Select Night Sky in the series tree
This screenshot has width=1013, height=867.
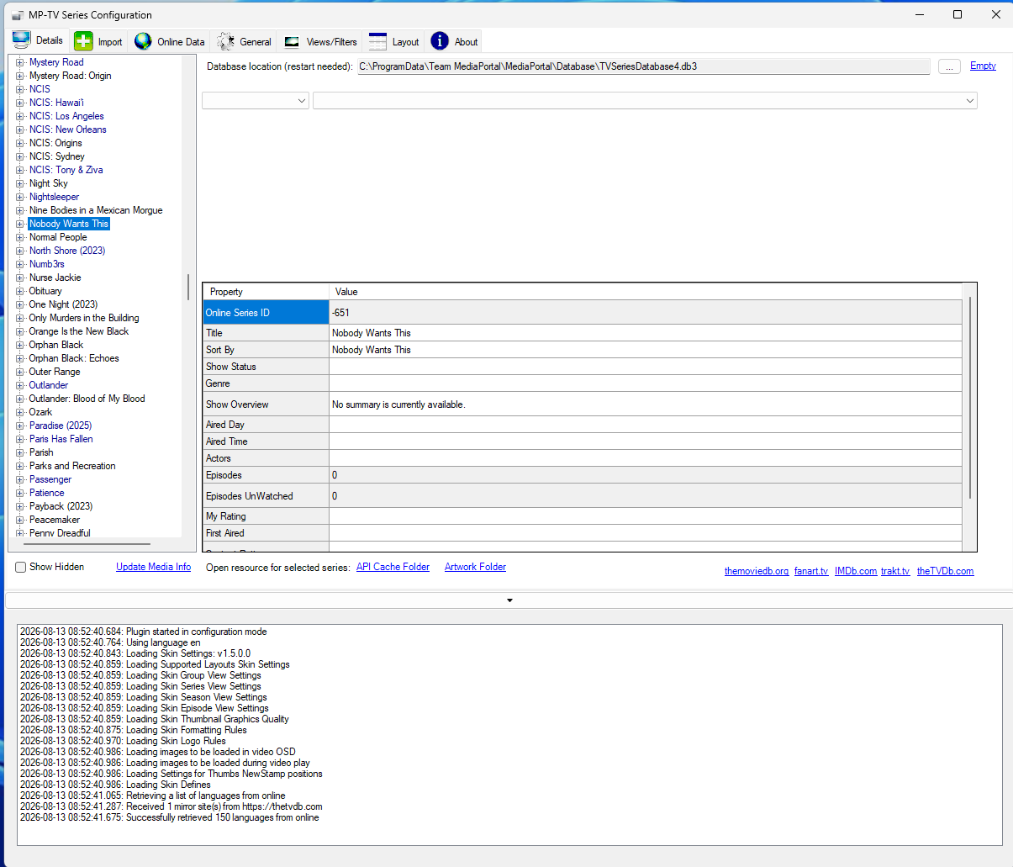click(x=49, y=183)
